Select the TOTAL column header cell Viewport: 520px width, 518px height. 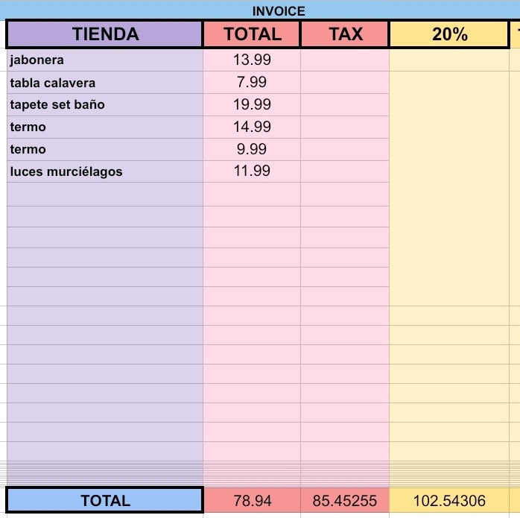coord(252,34)
